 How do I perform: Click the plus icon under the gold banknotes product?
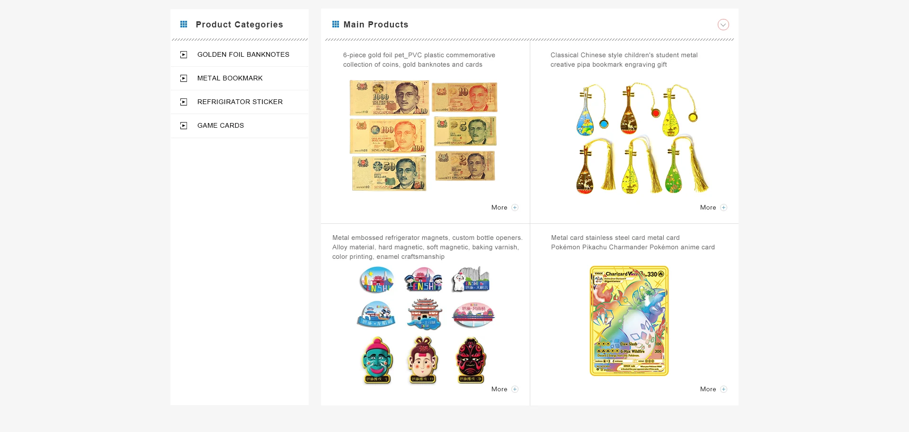[x=515, y=208]
